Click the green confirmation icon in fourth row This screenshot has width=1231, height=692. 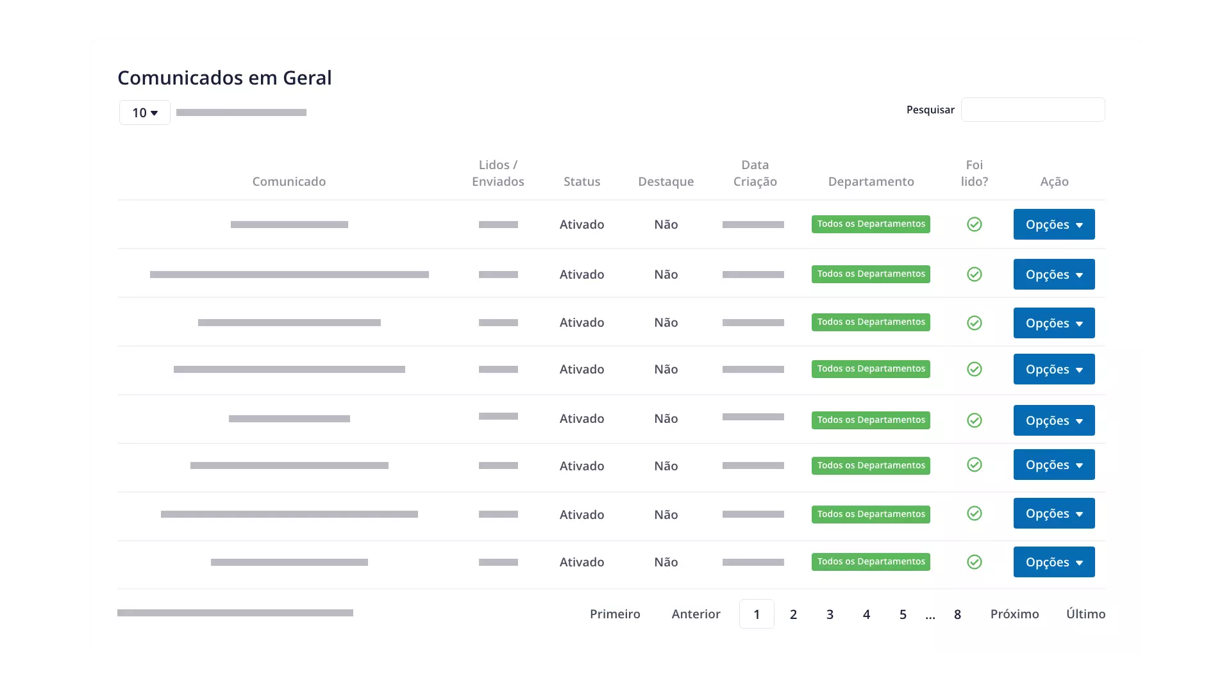coord(974,369)
